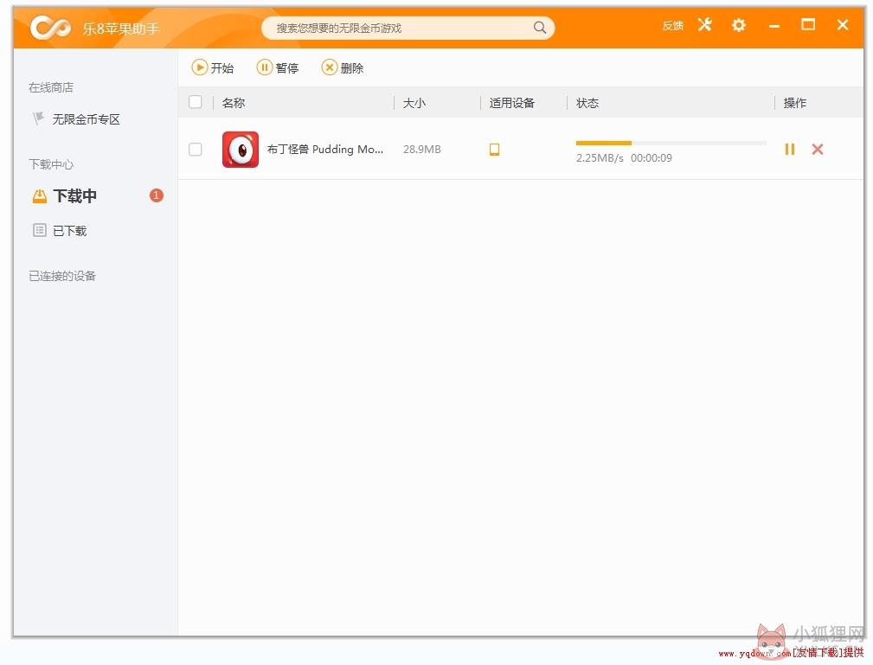Click the search magnifier icon
The width and height of the screenshot is (873, 665).
540,28
